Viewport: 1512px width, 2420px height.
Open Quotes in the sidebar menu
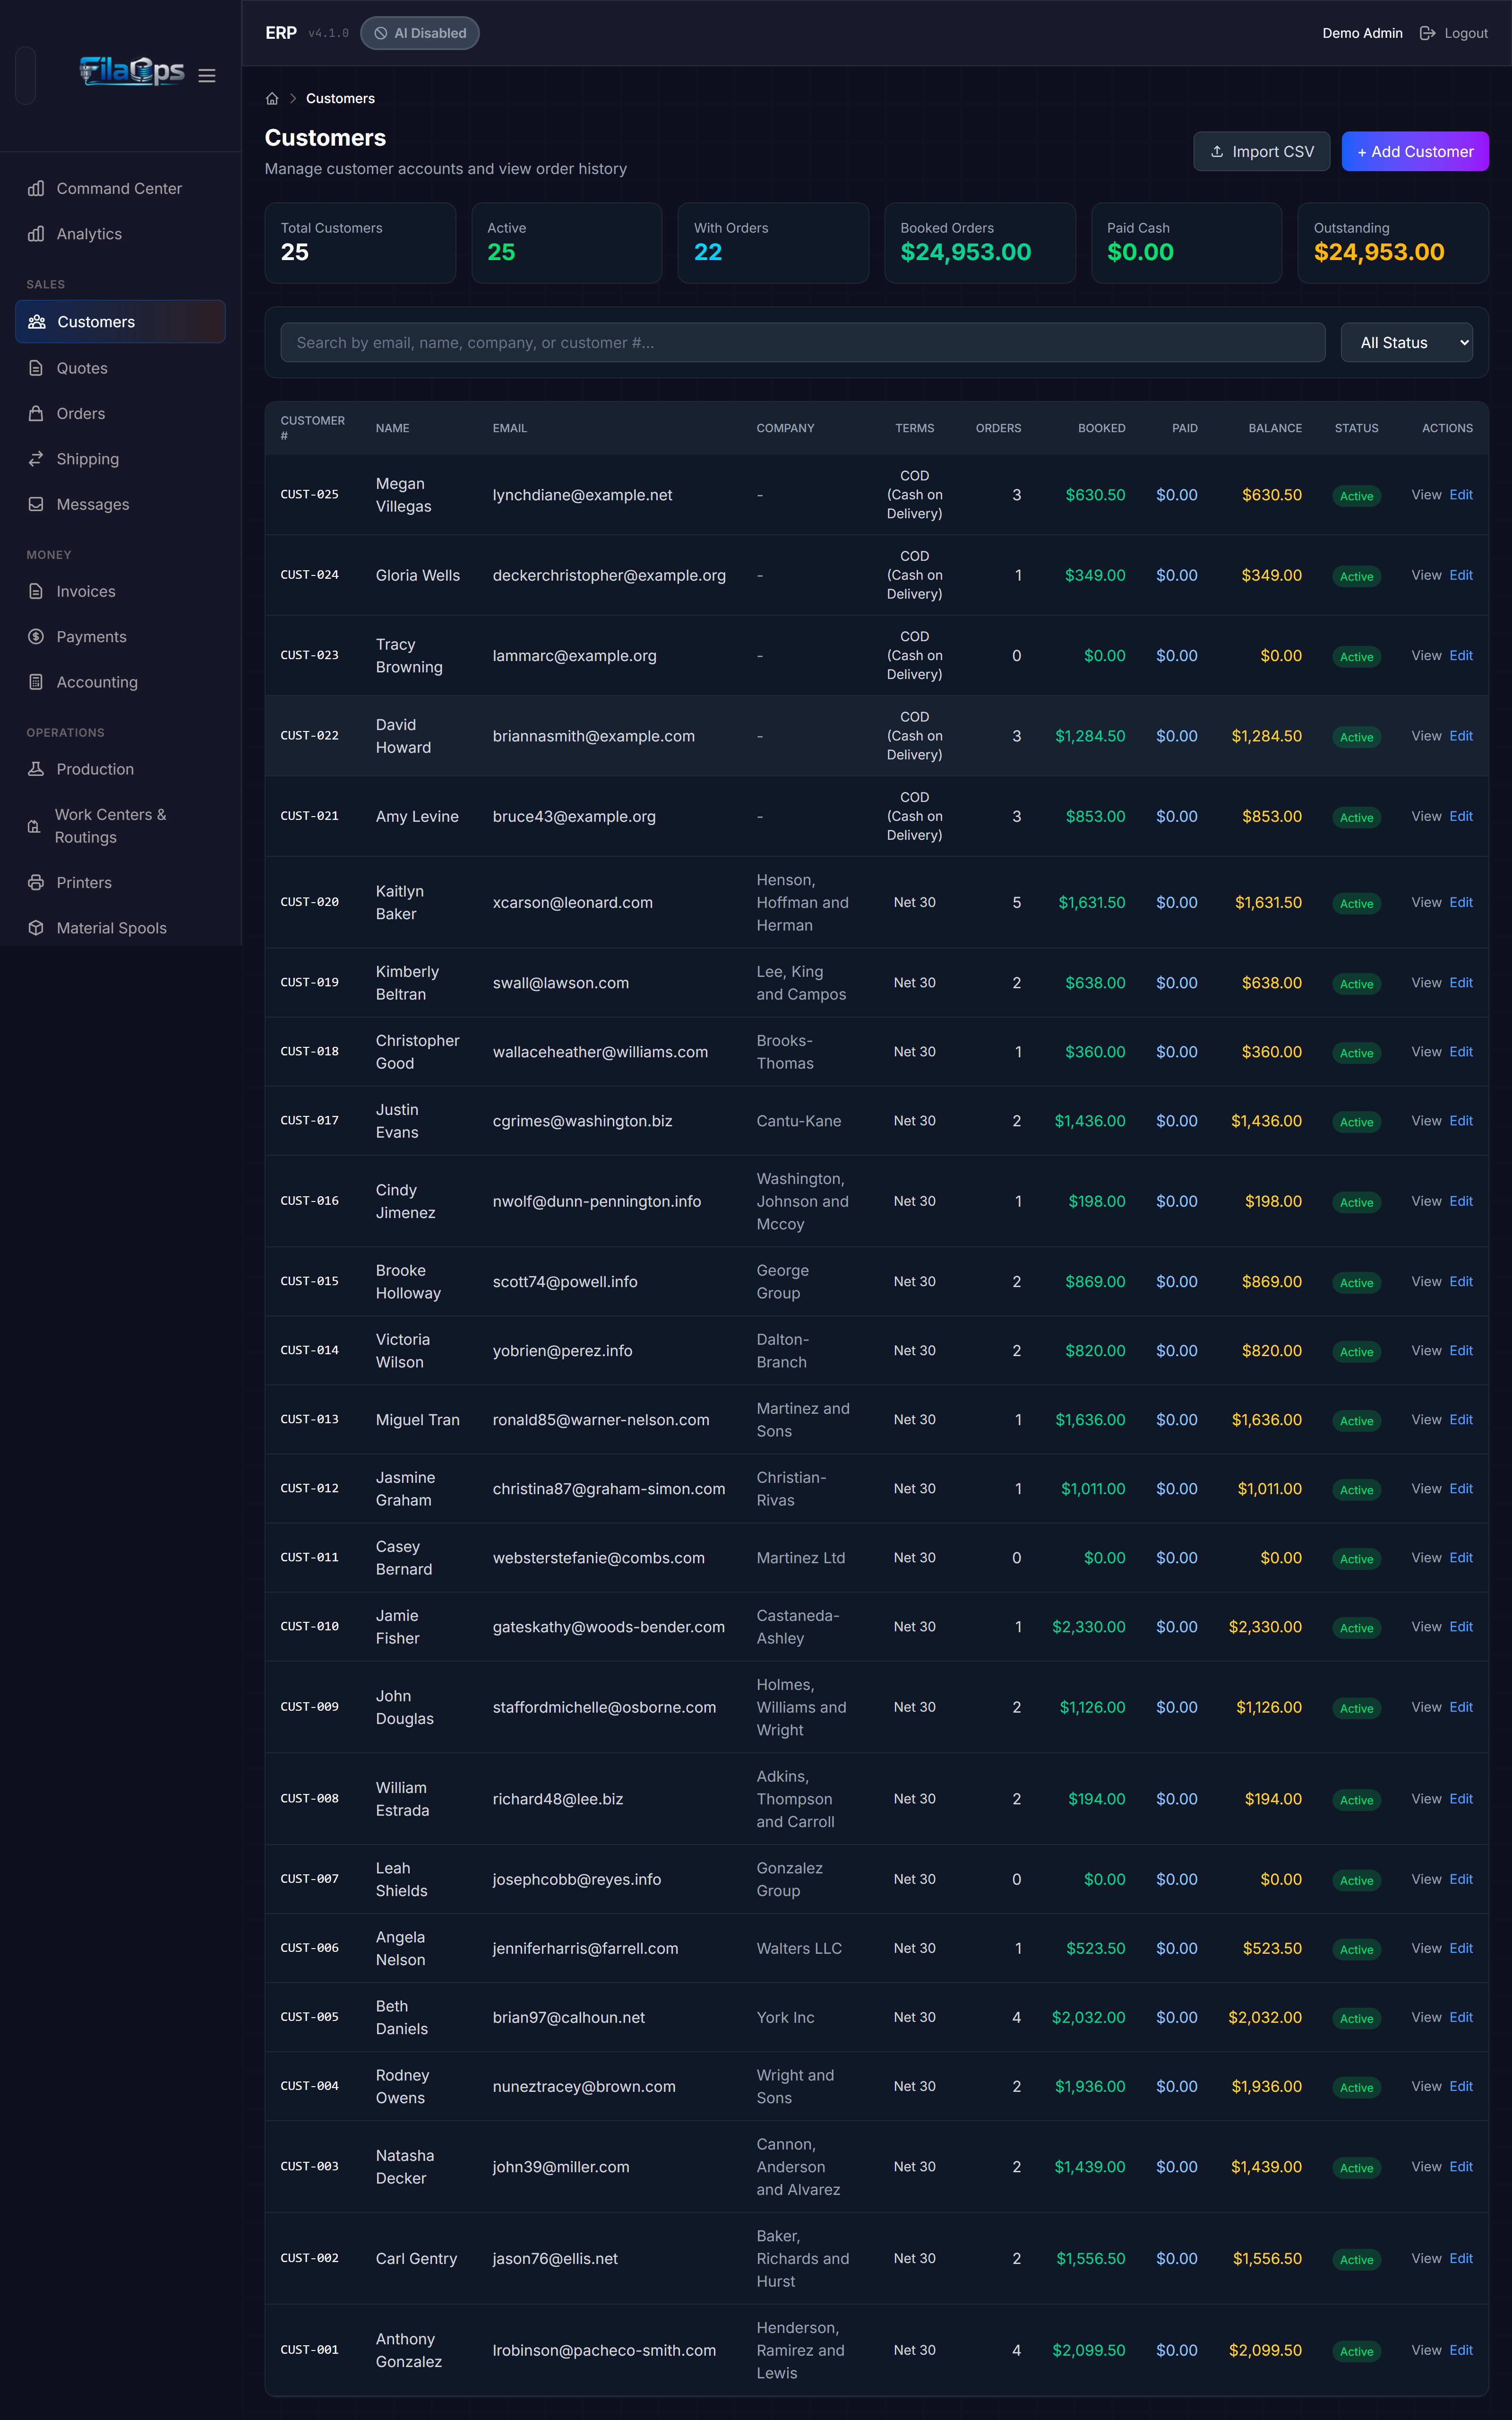point(120,368)
